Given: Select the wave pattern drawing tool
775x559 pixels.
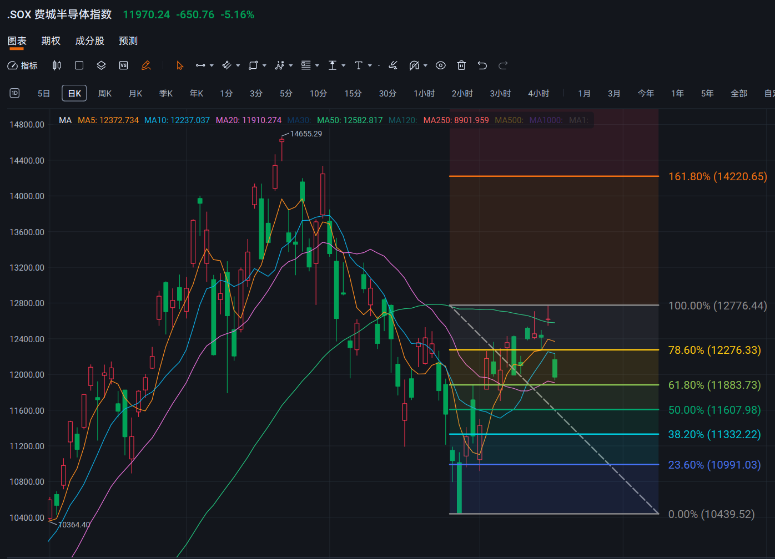Looking at the screenshot, I should click(x=280, y=65).
